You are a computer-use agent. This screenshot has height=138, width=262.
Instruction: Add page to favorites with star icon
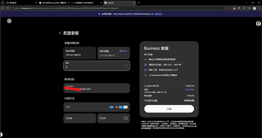[x=229, y=8]
